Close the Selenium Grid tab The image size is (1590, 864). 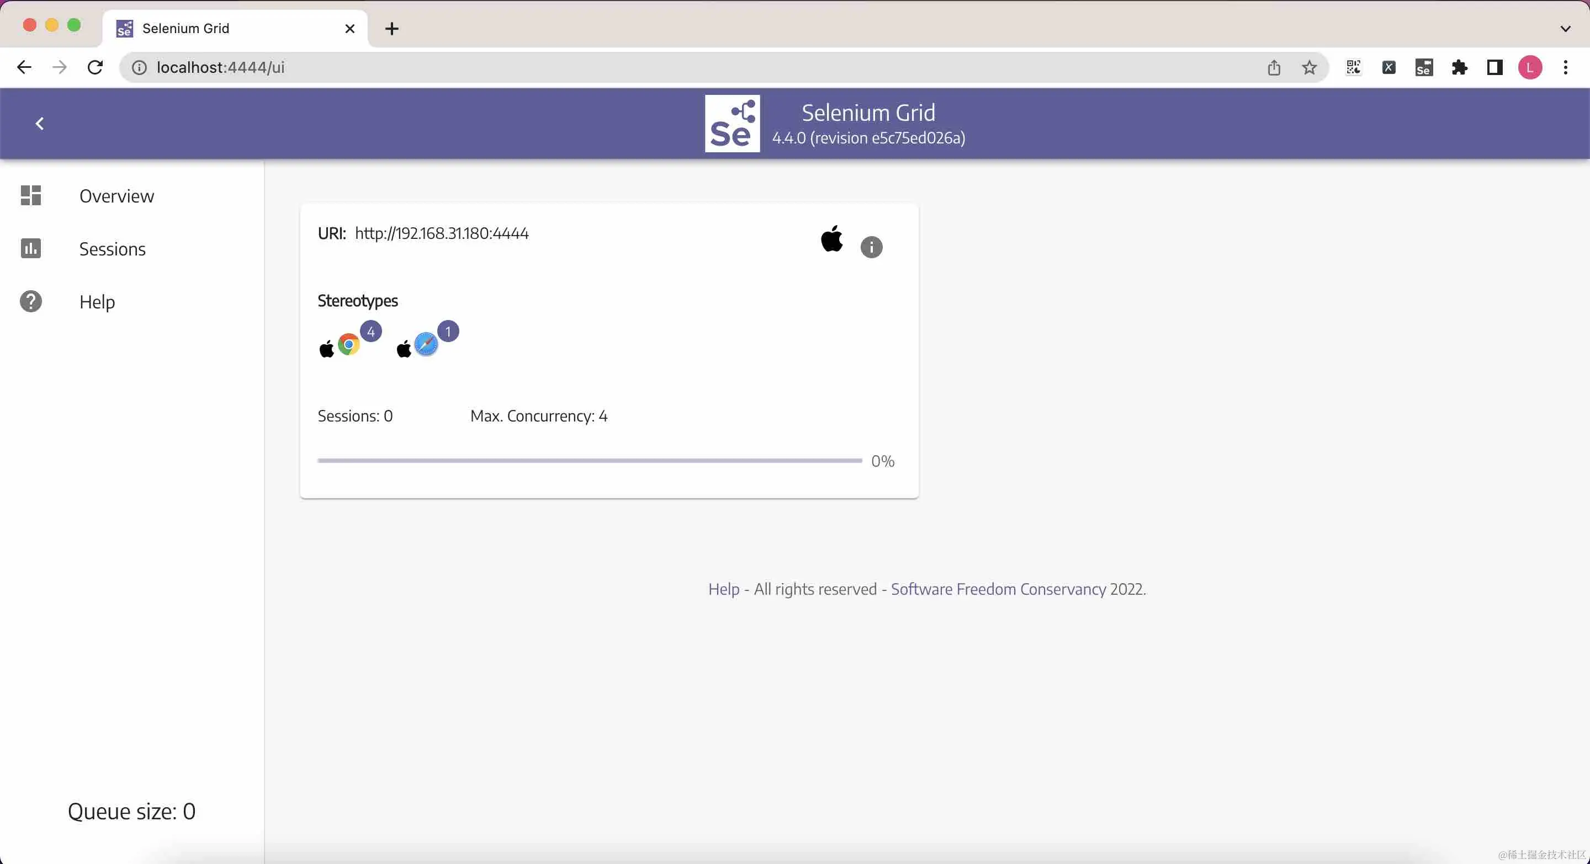pos(350,28)
